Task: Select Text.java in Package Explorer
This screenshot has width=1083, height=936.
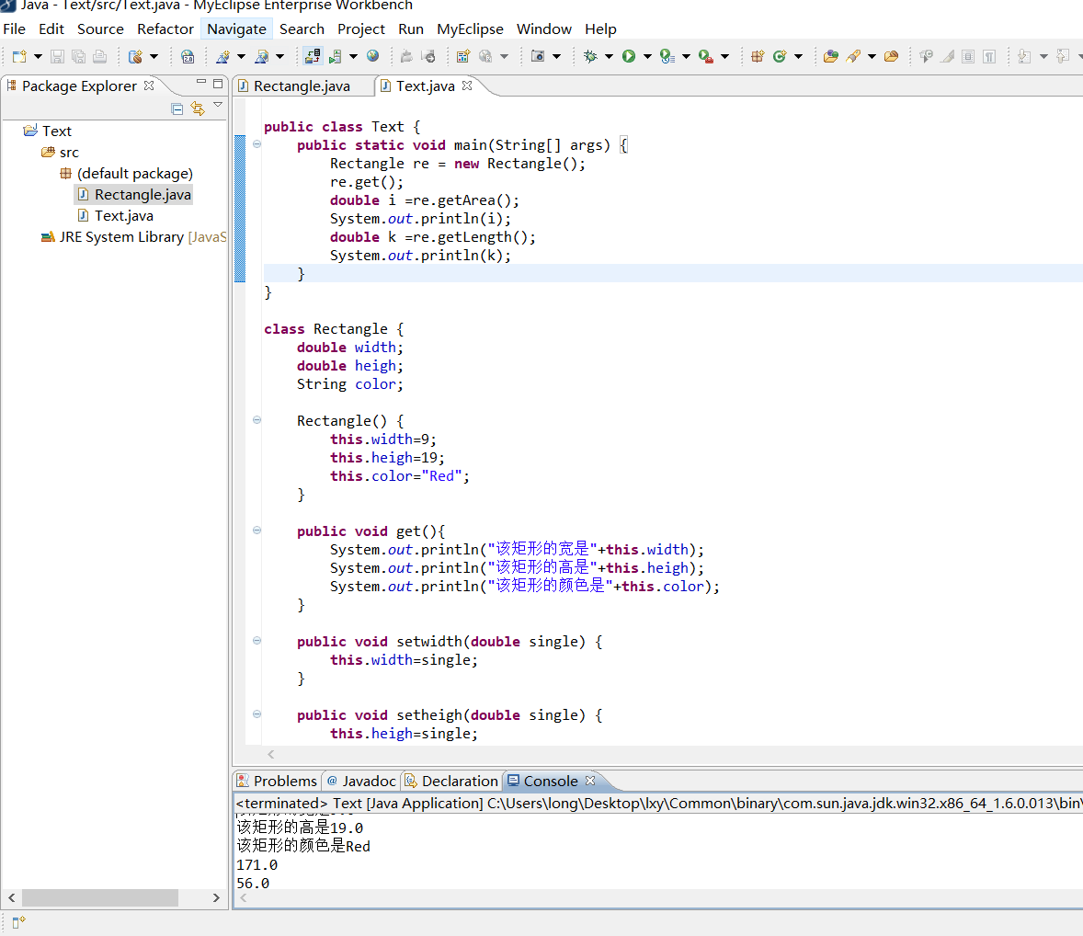Action: [x=123, y=215]
